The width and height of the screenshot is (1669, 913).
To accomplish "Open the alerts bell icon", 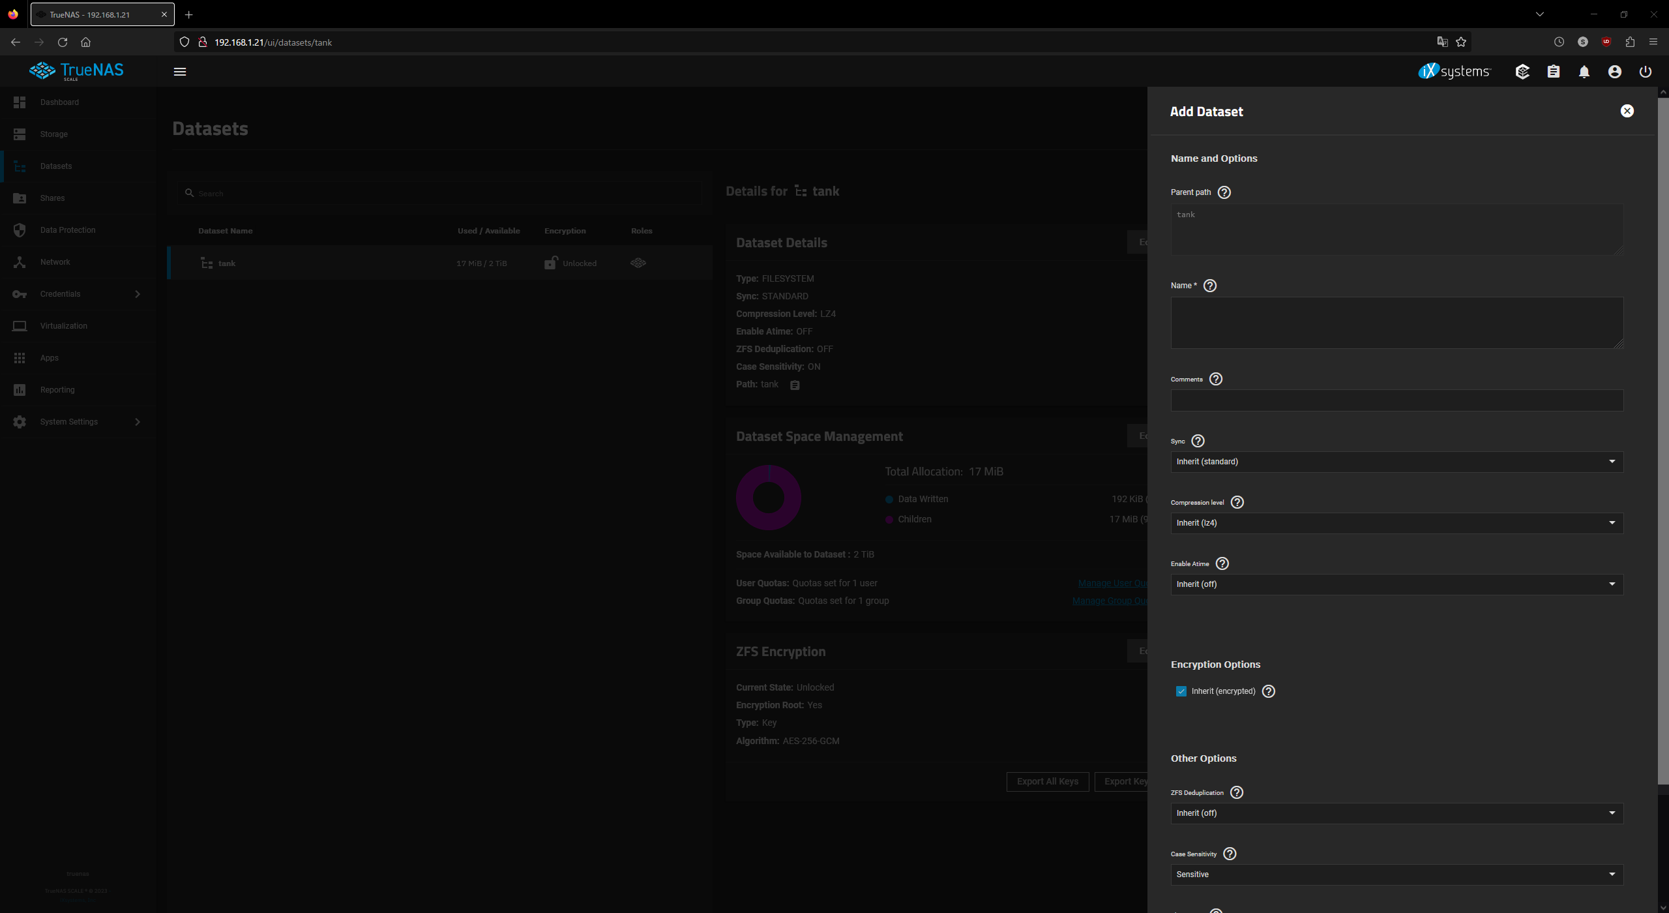I will click(x=1584, y=72).
